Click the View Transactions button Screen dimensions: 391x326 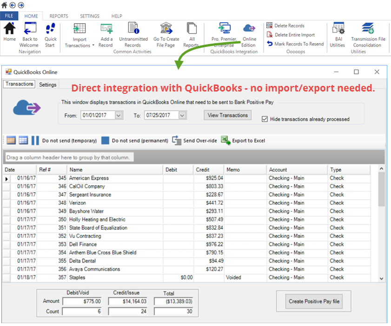pos(227,115)
